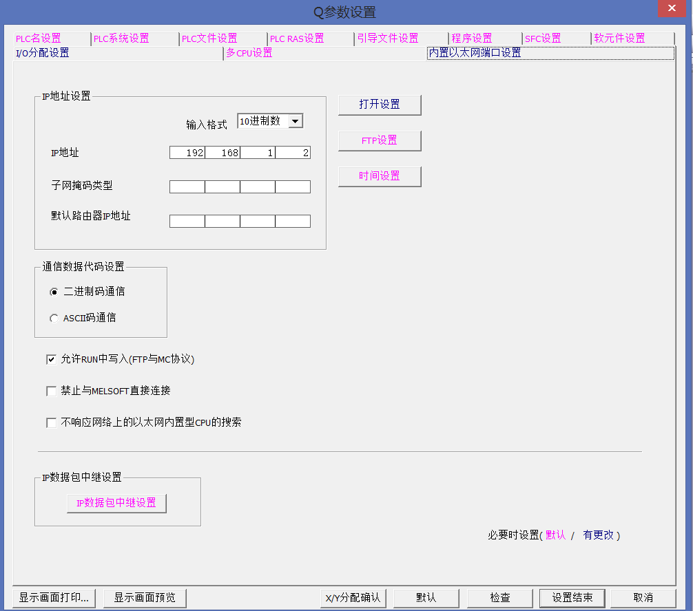Open the 多CPU设置 tab
Screen dimensions: 693x611
pos(249,53)
